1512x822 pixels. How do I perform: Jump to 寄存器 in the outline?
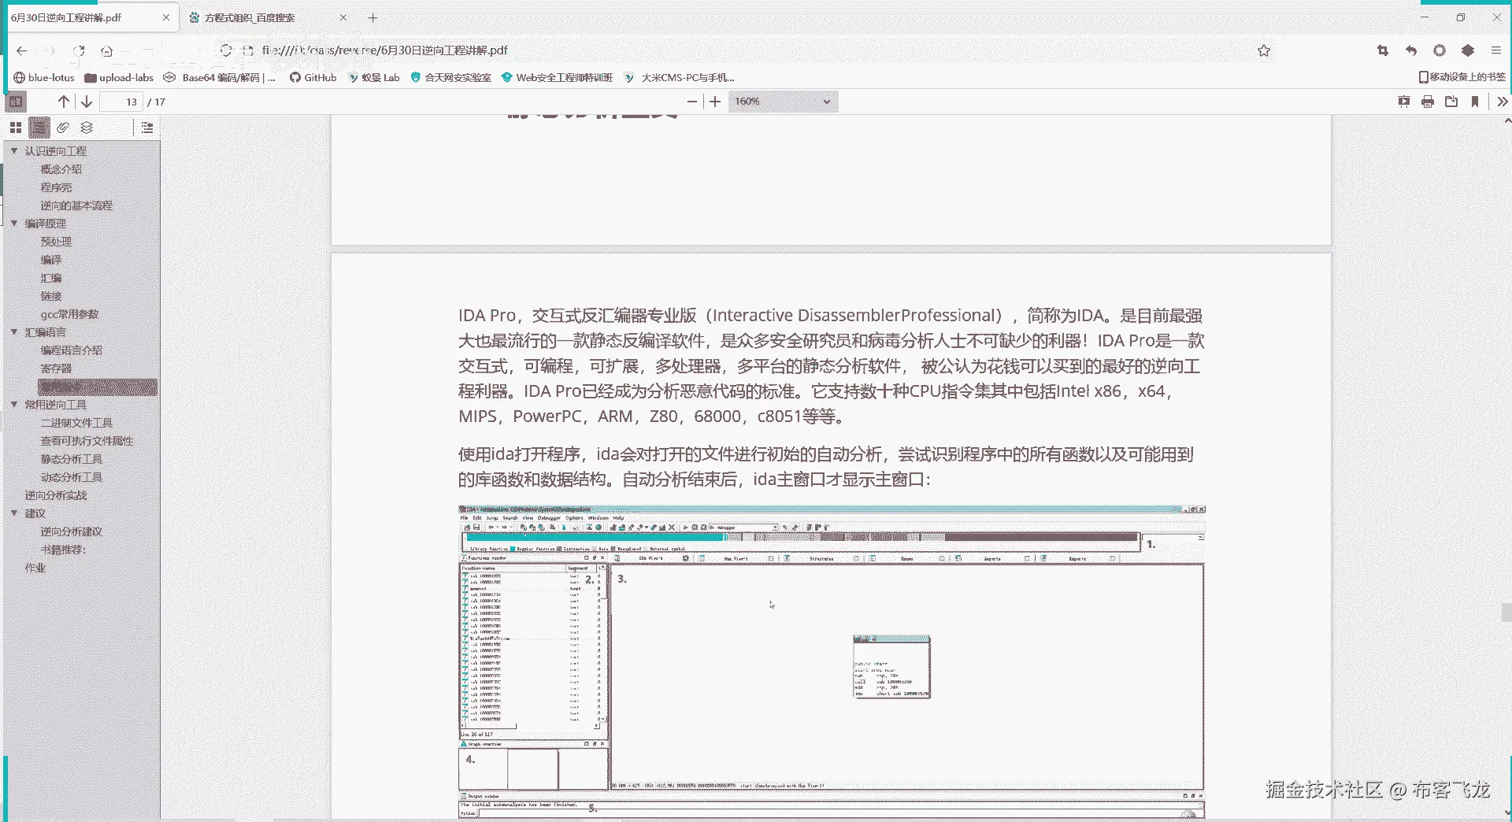tap(56, 368)
